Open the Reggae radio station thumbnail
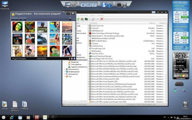 pyautogui.click(x=17, y=27)
